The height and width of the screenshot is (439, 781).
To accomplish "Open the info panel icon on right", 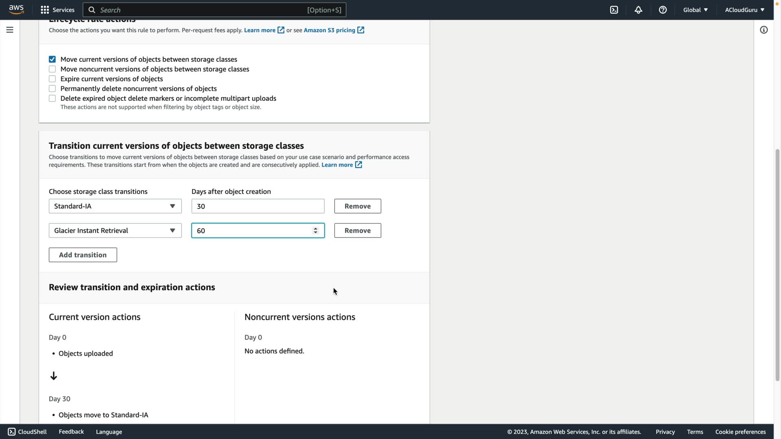I will tap(764, 30).
